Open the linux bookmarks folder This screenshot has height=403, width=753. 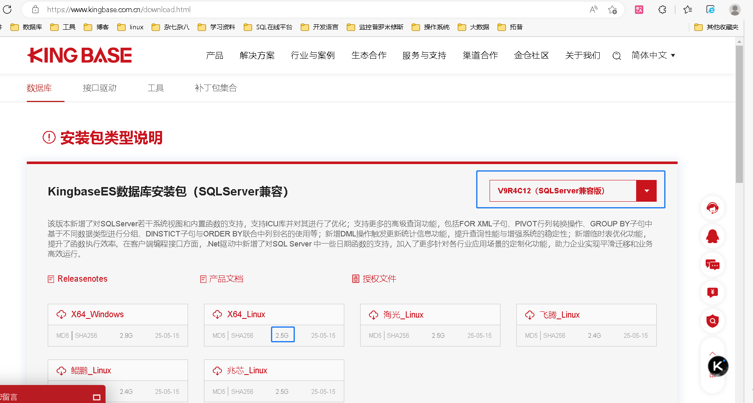click(x=131, y=27)
